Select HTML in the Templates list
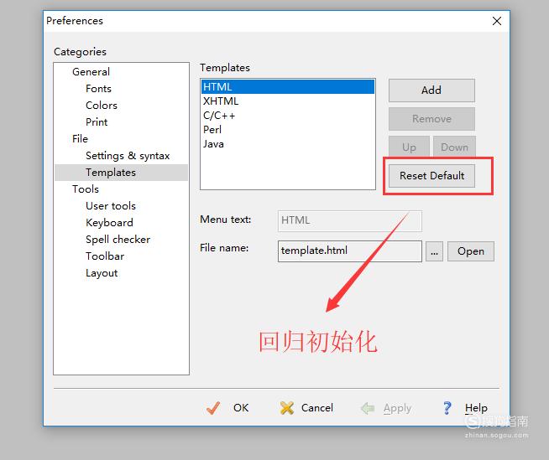The image size is (549, 460). (x=288, y=86)
